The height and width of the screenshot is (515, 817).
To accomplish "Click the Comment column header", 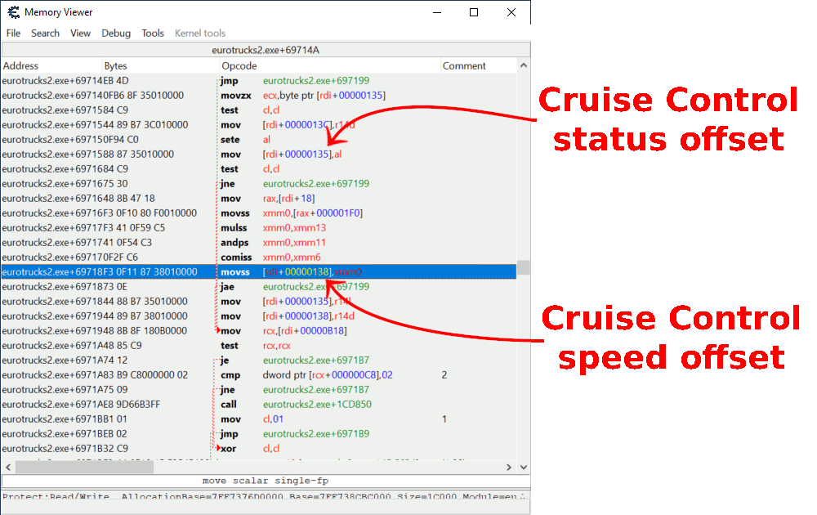I will (x=478, y=65).
